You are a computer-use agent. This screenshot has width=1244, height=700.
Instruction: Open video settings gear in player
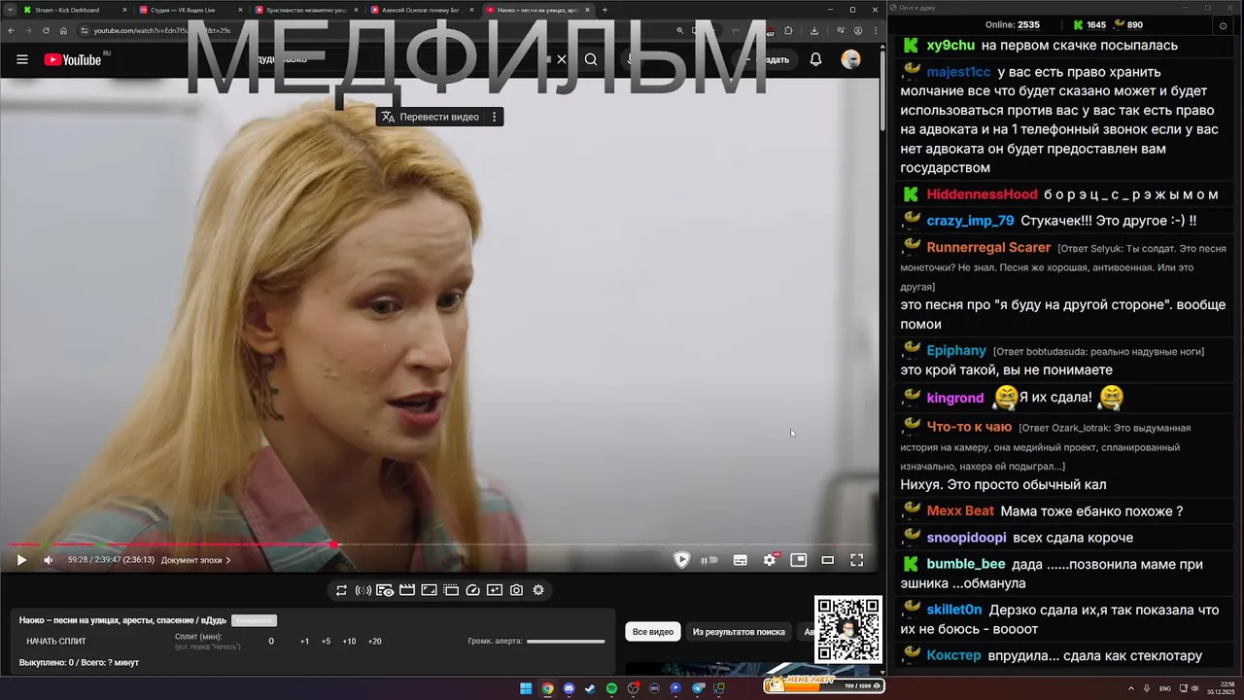770,560
